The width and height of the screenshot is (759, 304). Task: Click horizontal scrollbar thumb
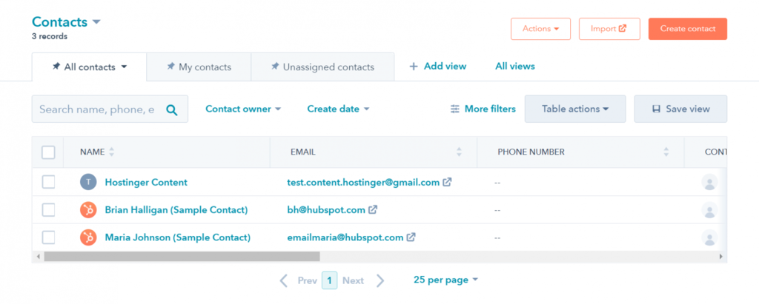182,256
